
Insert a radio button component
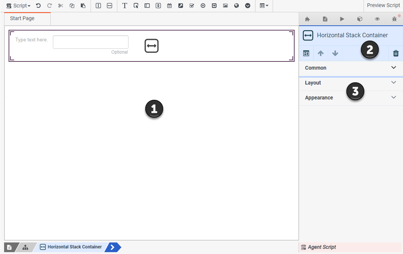[x=203, y=6]
